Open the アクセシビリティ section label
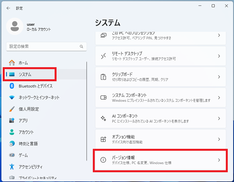The width and height of the screenshot is (234, 182). point(30,167)
